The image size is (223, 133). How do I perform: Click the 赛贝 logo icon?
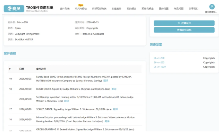click(x=14, y=8)
